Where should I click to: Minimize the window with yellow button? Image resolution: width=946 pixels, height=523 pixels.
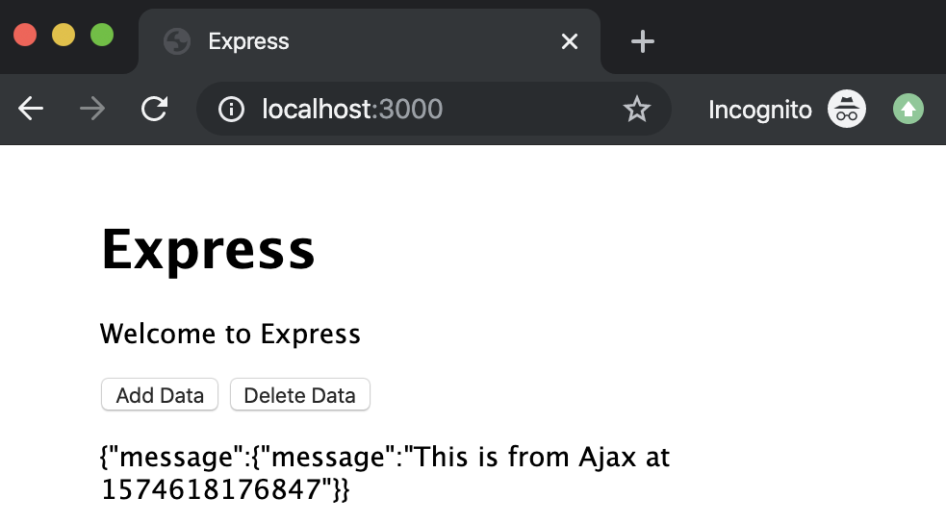pyautogui.click(x=63, y=35)
